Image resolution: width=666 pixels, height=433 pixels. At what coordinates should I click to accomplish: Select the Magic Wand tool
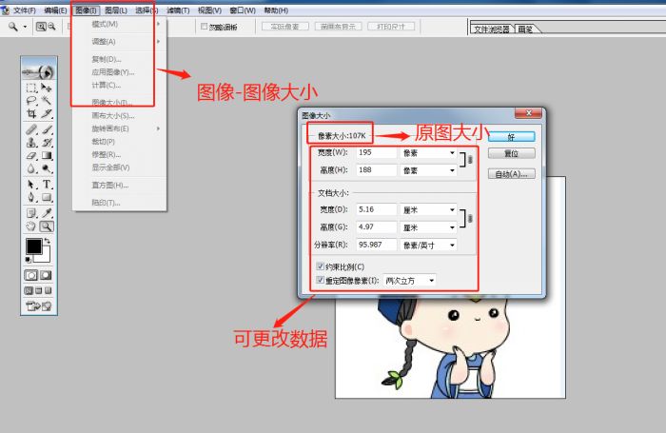coord(47,100)
